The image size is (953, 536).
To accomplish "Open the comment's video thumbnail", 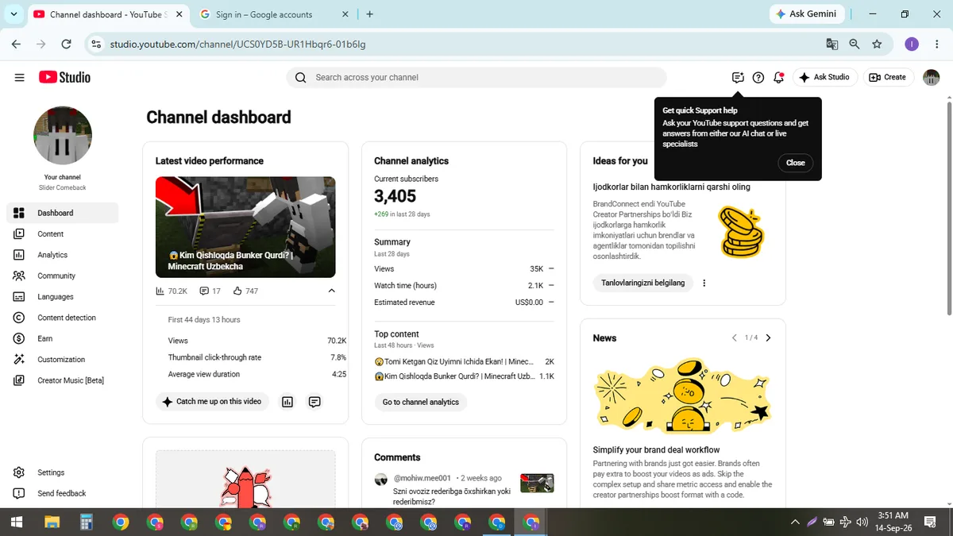I will pyautogui.click(x=537, y=483).
